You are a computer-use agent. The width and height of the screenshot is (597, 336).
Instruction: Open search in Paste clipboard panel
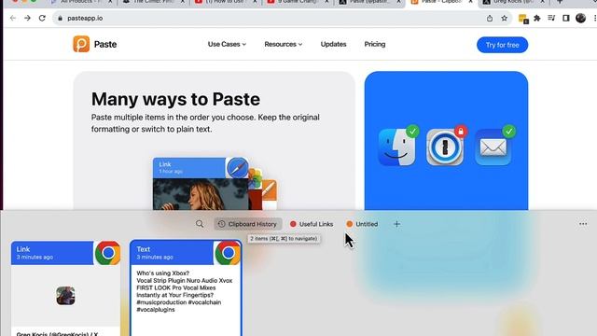coord(200,224)
